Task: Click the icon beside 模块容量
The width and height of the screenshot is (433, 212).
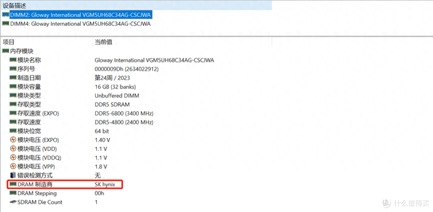Action: coord(13,86)
